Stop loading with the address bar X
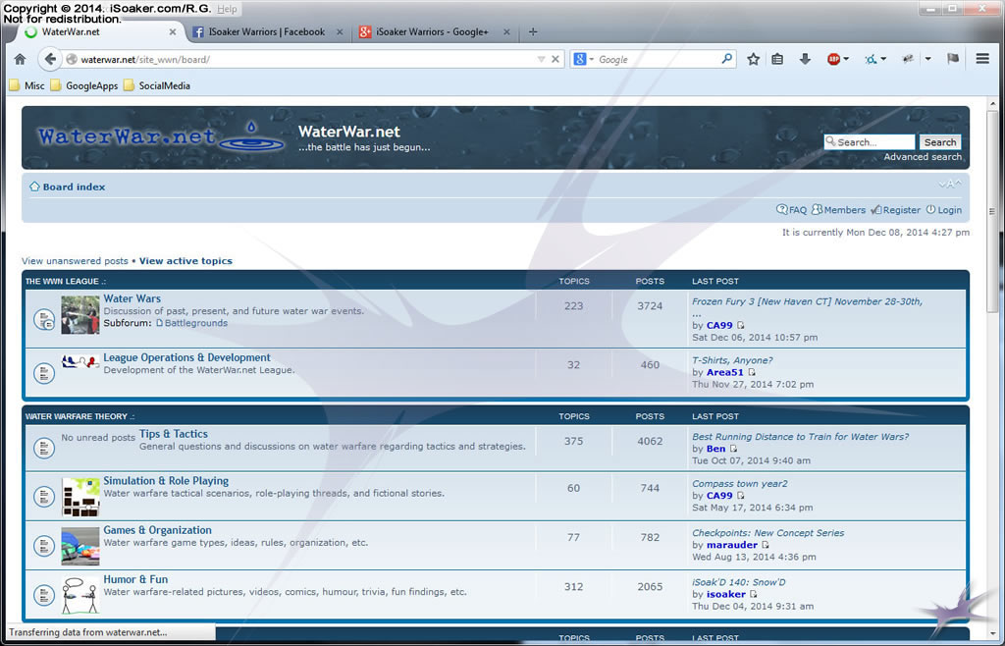The width and height of the screenshot is (1005, 646). pyautogui.click(x=555, y=59)
